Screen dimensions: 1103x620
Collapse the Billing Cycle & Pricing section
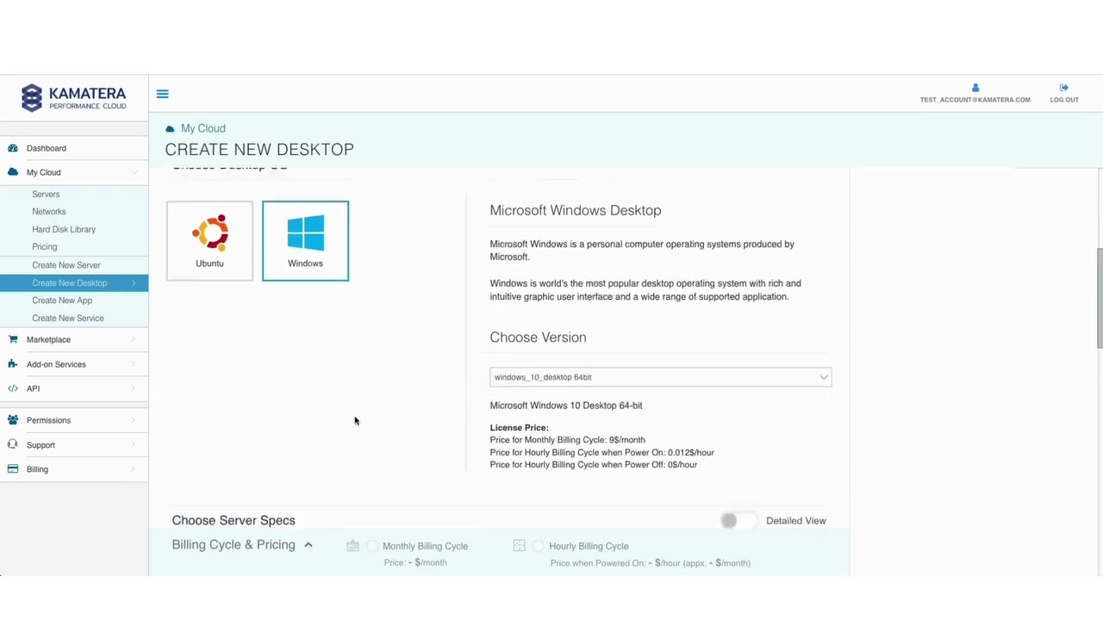308,545
